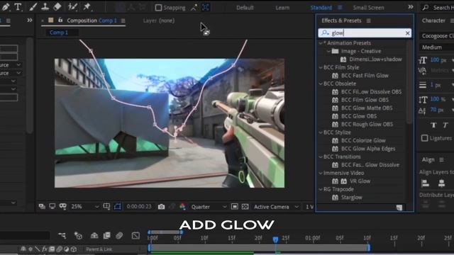454x255 pixels.
Task: Open Standard workspace menu icon
Action: 340,7
